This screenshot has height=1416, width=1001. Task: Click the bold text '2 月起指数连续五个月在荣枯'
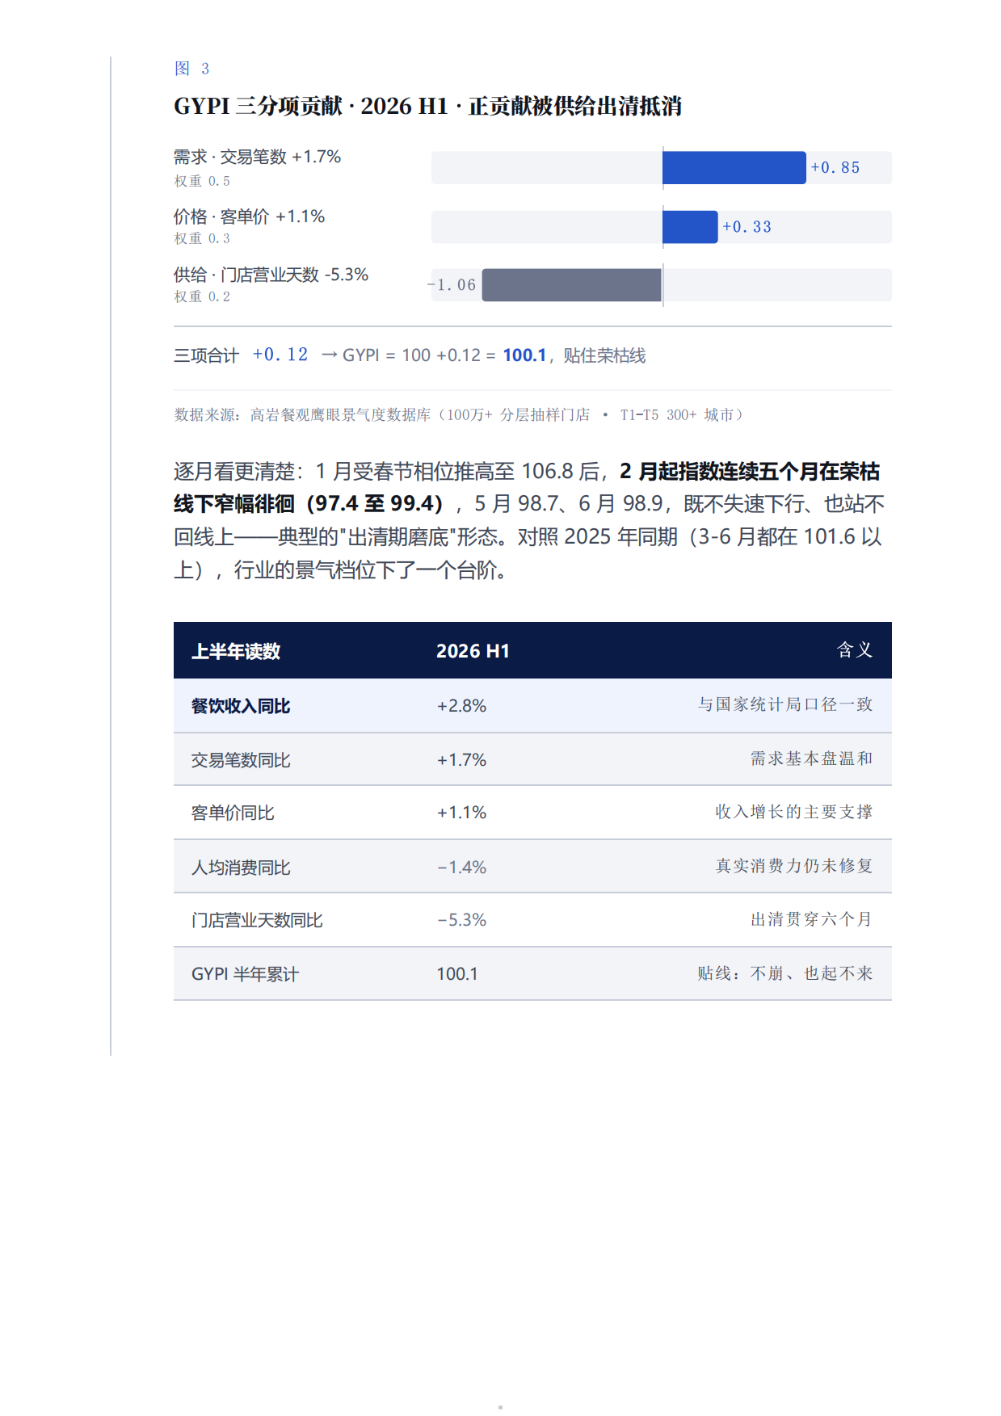click(x=750, y=471)
